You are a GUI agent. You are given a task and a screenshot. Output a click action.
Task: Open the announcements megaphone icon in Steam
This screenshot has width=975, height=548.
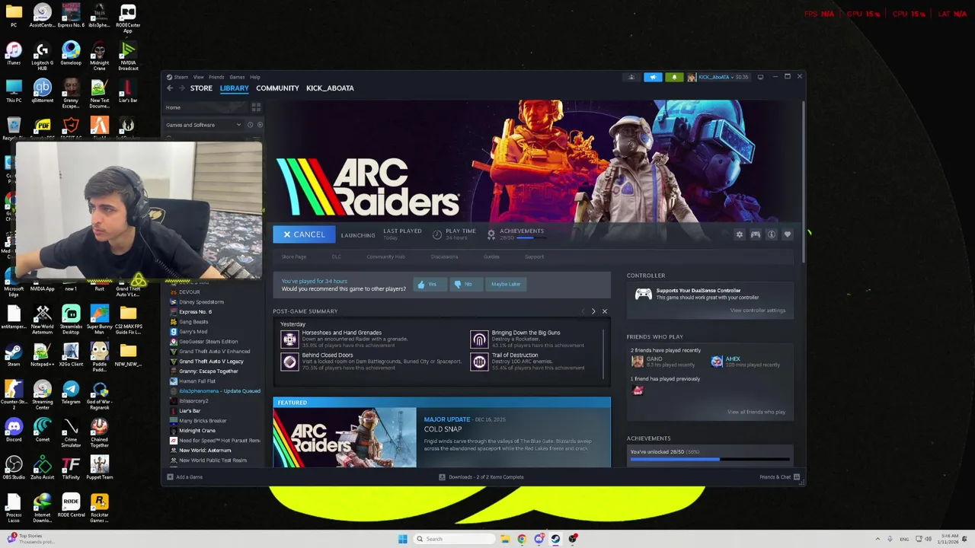[x=653, y=77]
